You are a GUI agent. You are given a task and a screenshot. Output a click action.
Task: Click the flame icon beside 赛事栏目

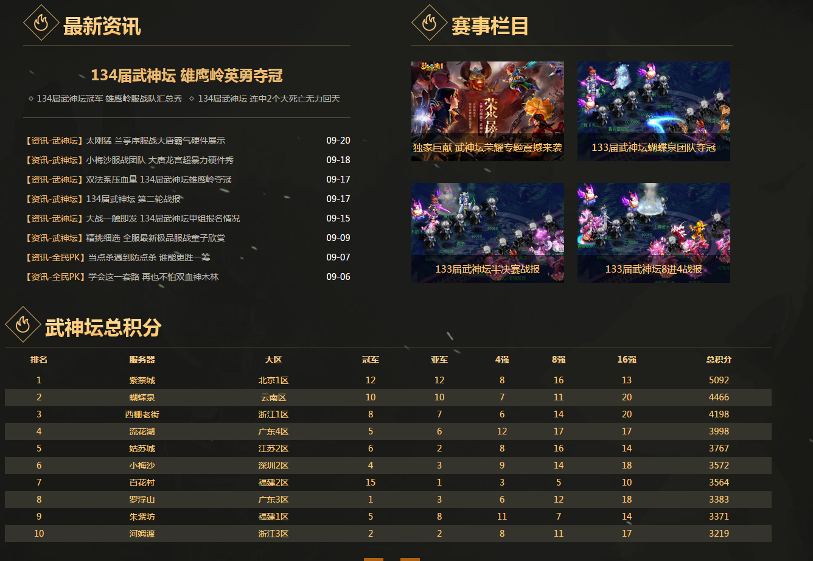click(429, 23)
